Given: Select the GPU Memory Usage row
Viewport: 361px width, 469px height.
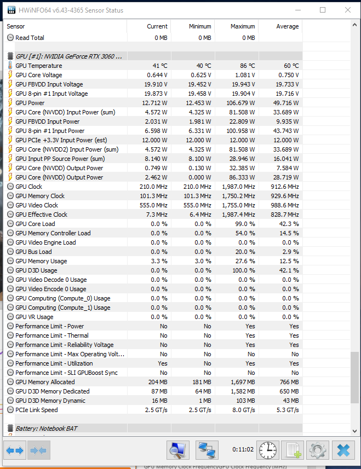Looking at the screenshot, I should (x=153, y=261).
